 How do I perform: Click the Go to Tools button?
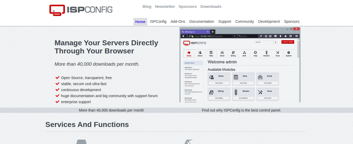pyautogui.click(x=268, y=98)
